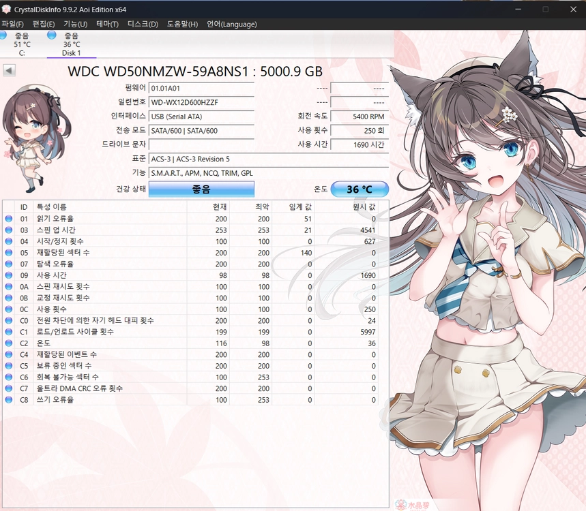Minimize the CrystalDiskInfo window
The image size is (586, 511).
tap(518, 9)
